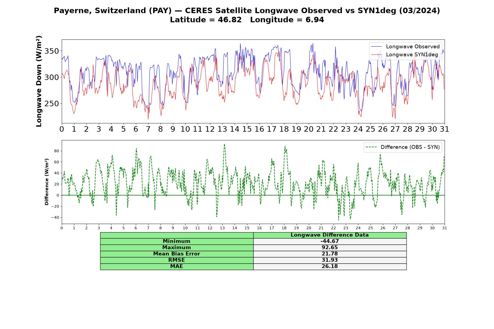Click the MAE row label
Screen dimensions: 494x329
click(x=177, y=266)
